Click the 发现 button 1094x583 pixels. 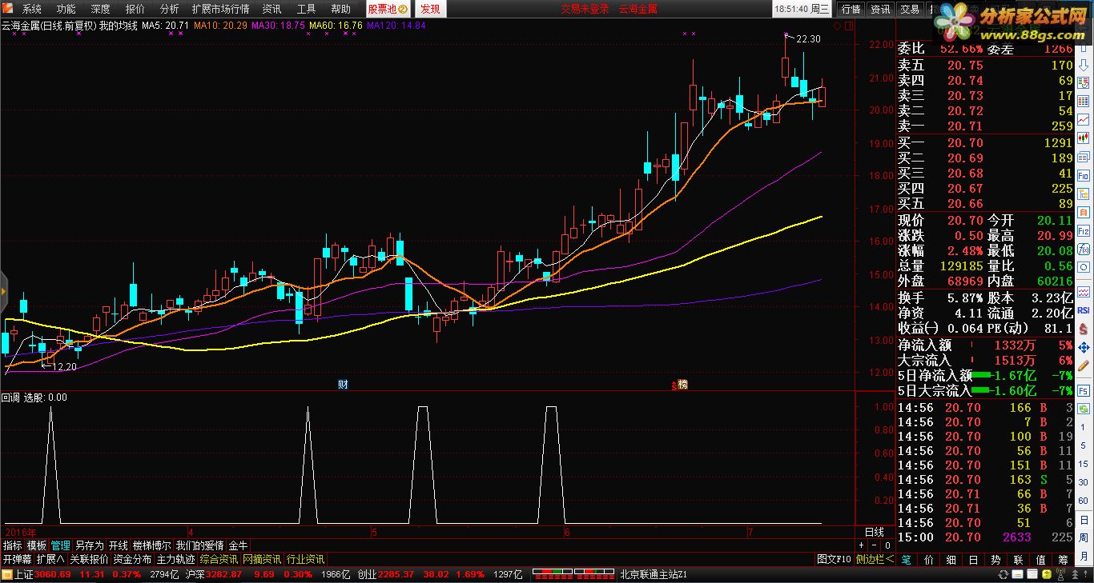click(430, 9)
